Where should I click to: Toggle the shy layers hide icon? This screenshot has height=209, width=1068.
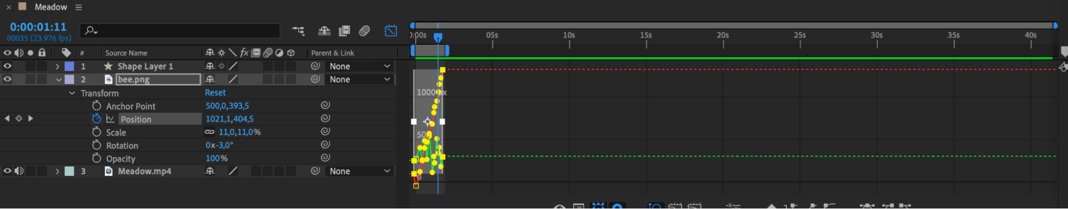[x=324, y=31]
